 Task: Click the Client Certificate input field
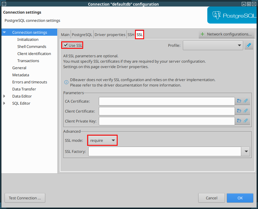[x=167, y=111]
